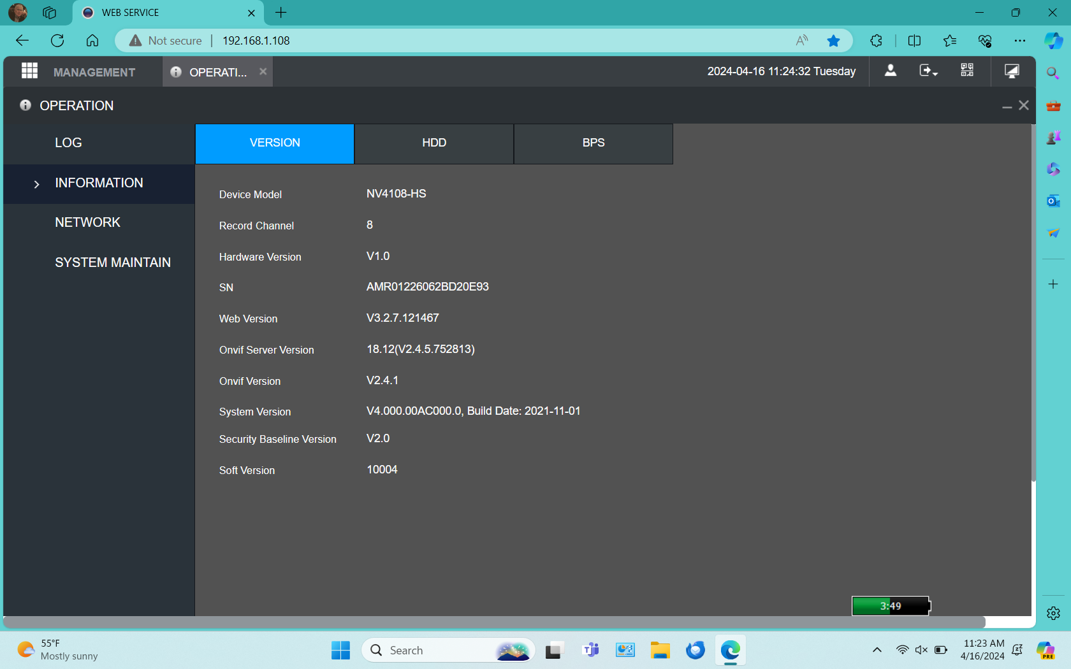Select the OPERATI... header tab
1071x669 pixels.
217,72
